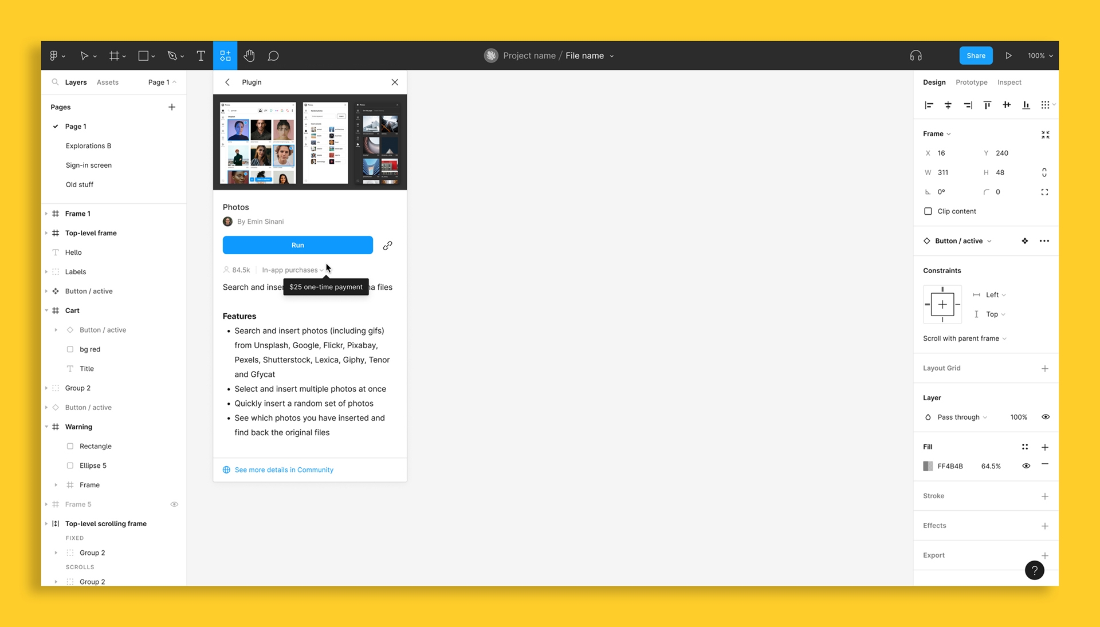Click Run button to launch Photos plugin
Screen dimensions: 1100x627
coord(298,245)
